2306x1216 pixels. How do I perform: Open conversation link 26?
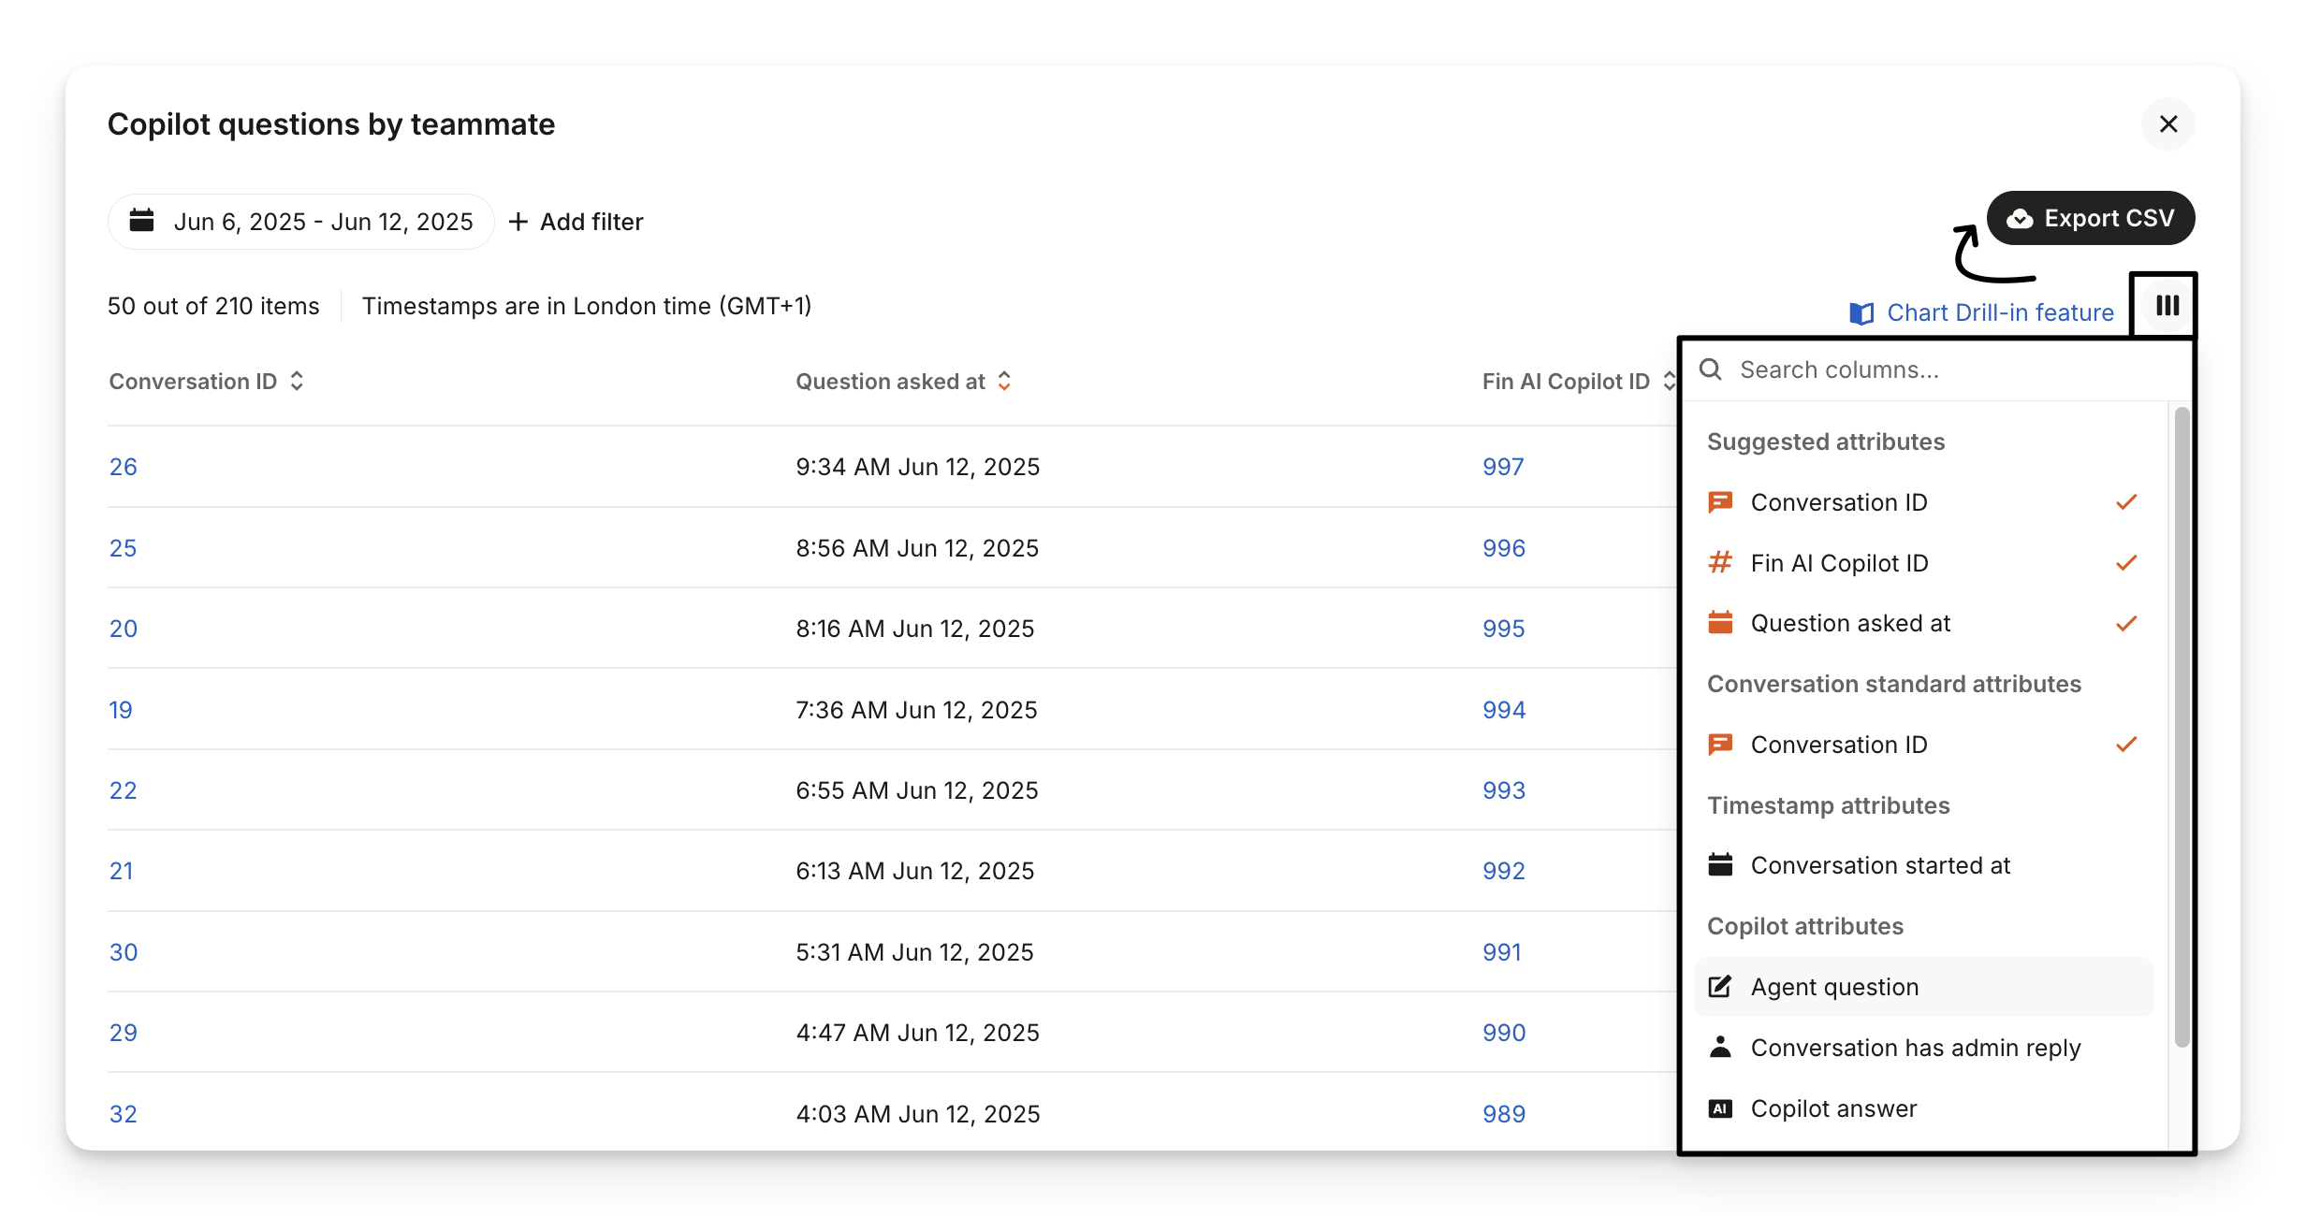click(x=123, y=467)
